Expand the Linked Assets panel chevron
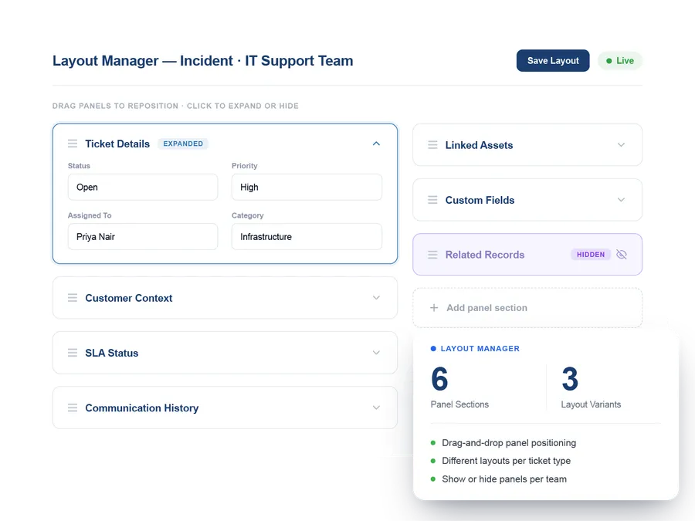695x521 pixels. click(621, 145)
